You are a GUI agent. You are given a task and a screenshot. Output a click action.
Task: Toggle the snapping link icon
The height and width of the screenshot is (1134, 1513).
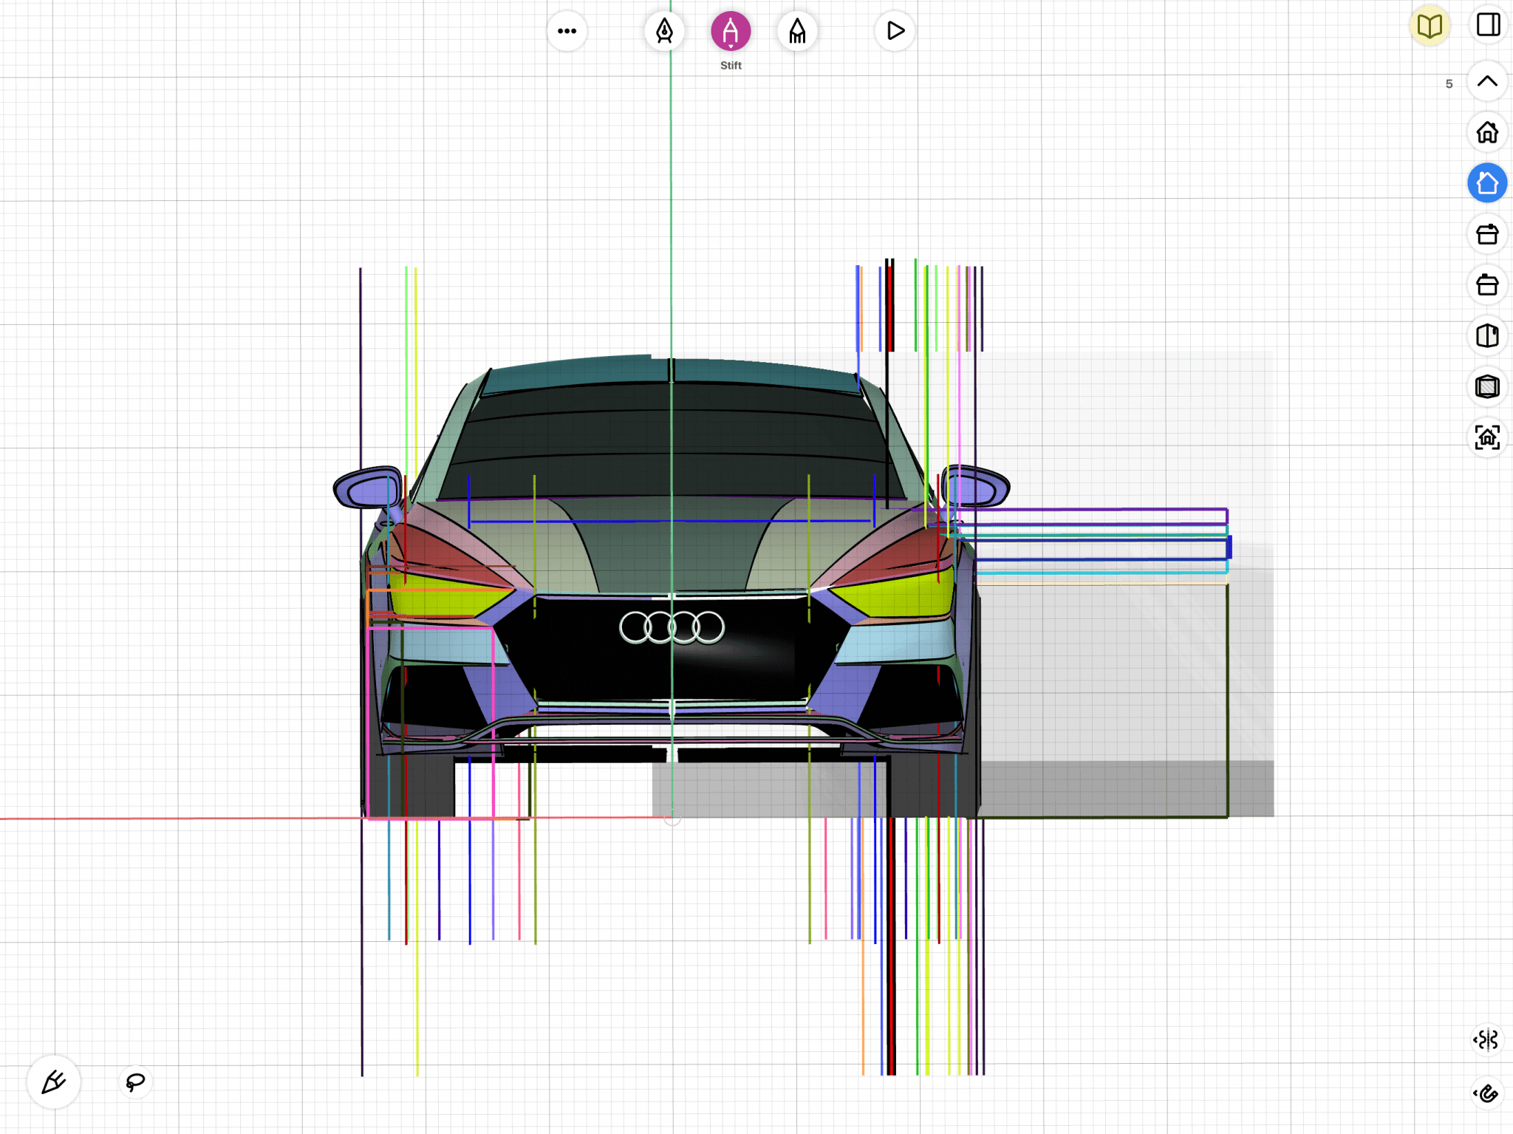[1486, 1093]
